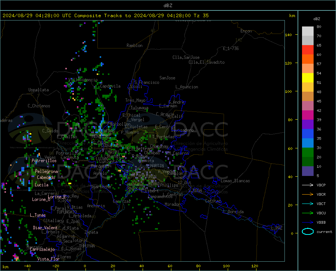Click the 80 dBZ light gray swatch
This screenshot has width=336, height=271.
308,31
